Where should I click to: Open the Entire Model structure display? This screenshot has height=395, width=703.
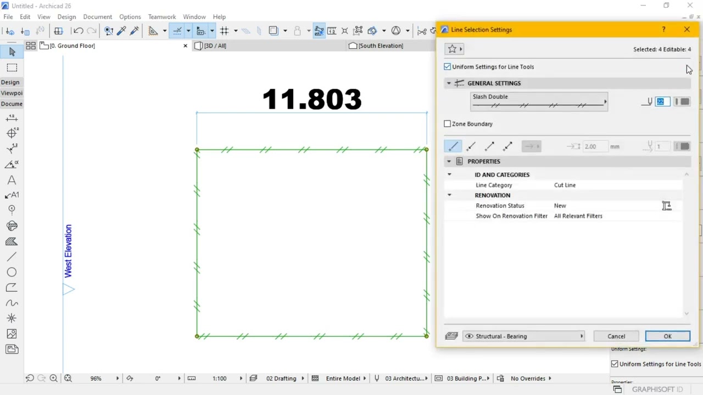343,379
